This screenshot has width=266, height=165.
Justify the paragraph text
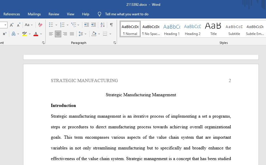tap(72, 34)
